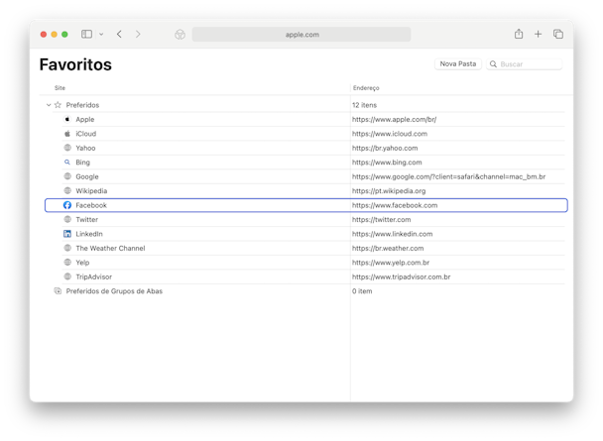Image resolution: width=603 pixels, height=441 pixels.
Task: Toggle the Safari sidebar icon
Action: tap(86, 34)
